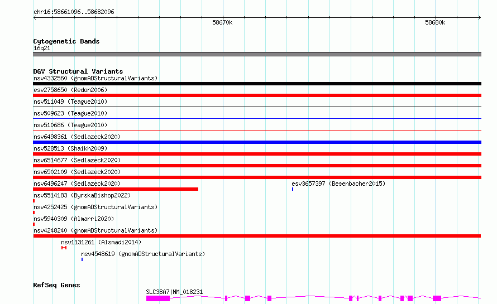Image resolution: width=497 pixels, height=304 pixels.
Task: Click the red nsv1131261 bracket marker
Action: pos(64,248)
